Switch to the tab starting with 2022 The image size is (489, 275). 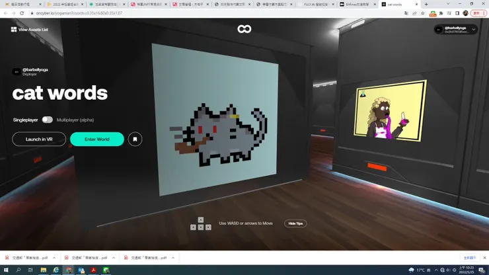(x=65, y=5)
